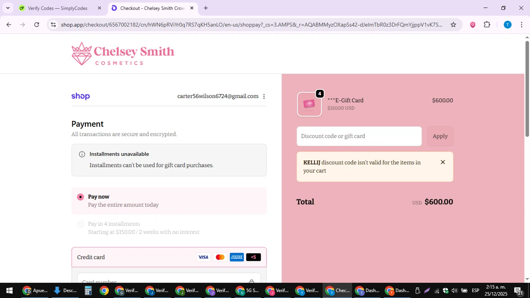Click the Installments unavailable info icon
Image resolution: width=530 pixels, height=298 pixels.
[x=82, y=154]
